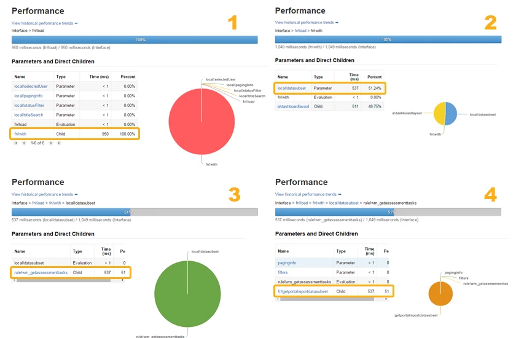Open historical trends link above rule!wm_getassessmenttasks breadcrumb
524x338 pixels.
tap(308, 194)
